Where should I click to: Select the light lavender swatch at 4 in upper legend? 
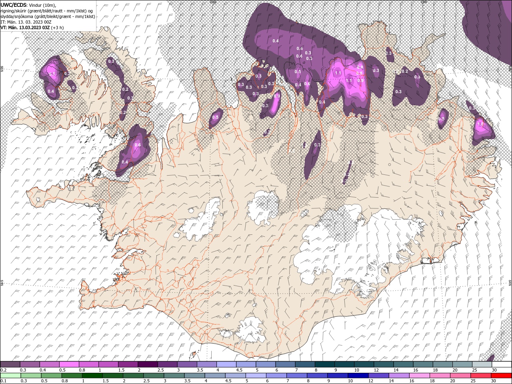pos(226,364)
